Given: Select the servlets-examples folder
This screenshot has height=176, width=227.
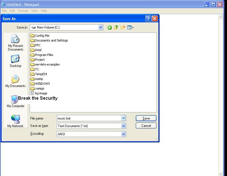Looking at the screenshot, I should coord(45,64).
